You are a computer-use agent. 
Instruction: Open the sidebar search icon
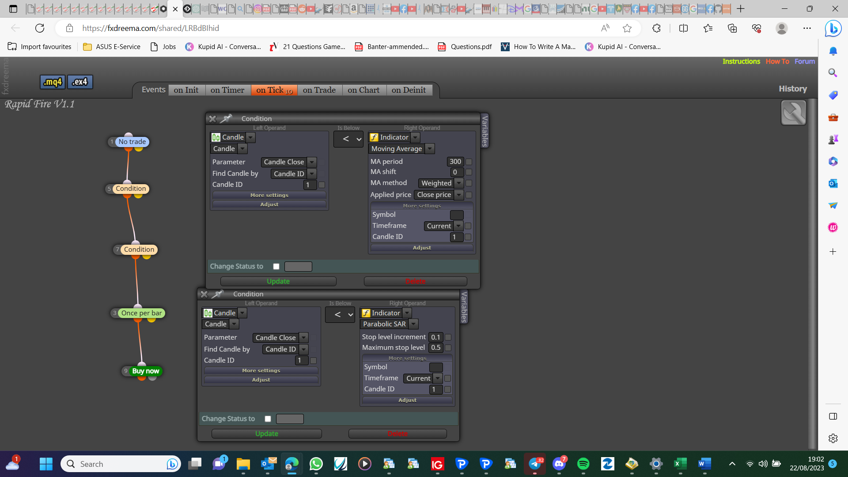click(x=833, y=73)
